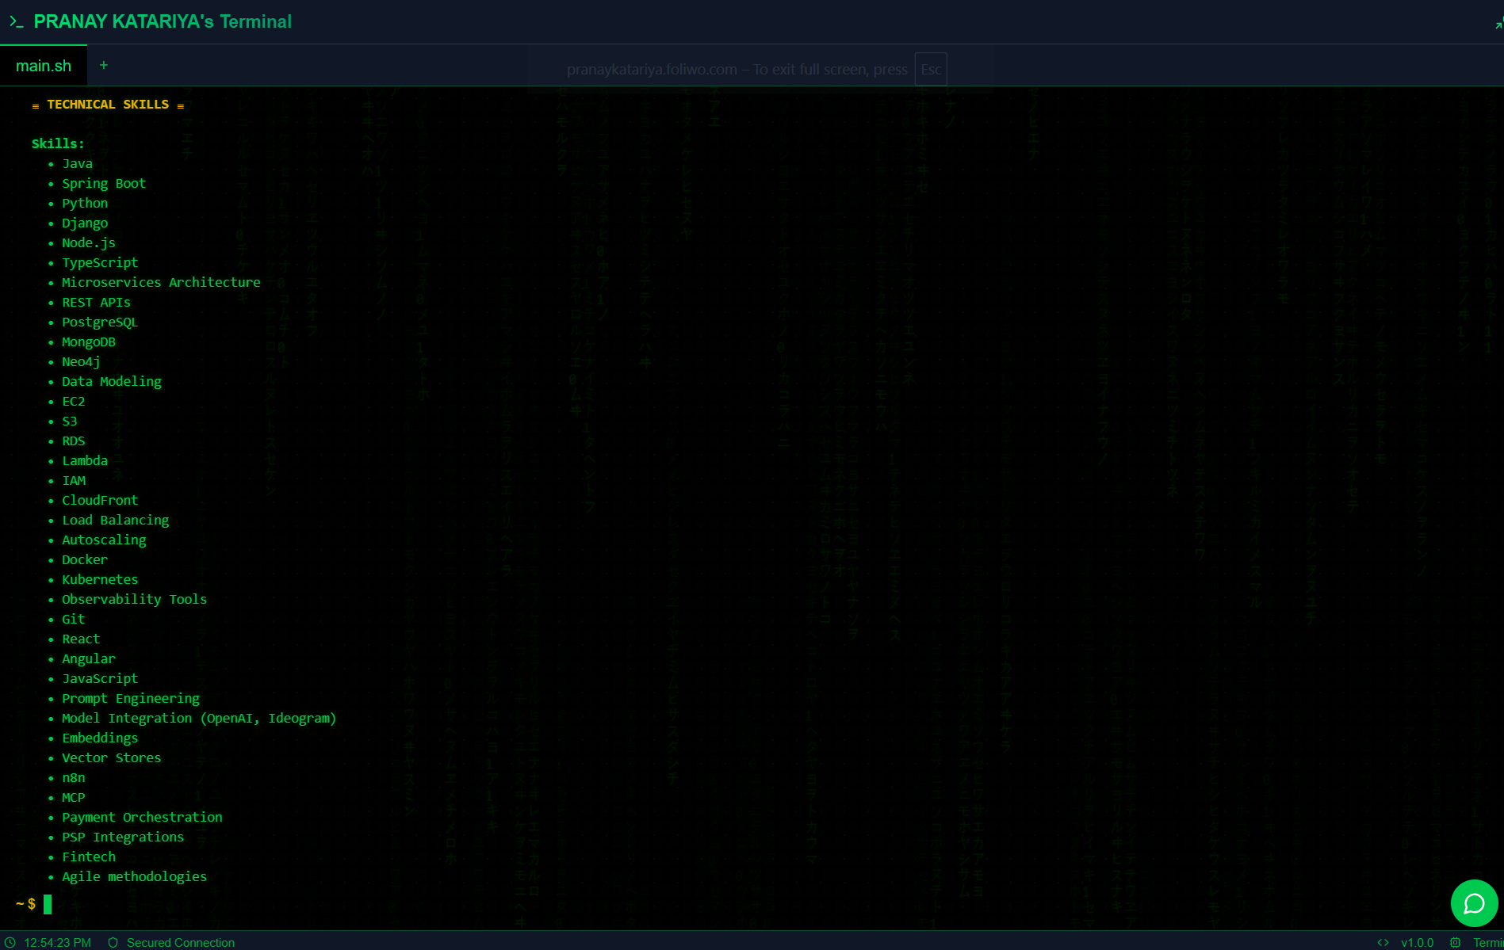1504x950 pixels.
Task: Click the Autoscaling entry
Action: [104, 540]
